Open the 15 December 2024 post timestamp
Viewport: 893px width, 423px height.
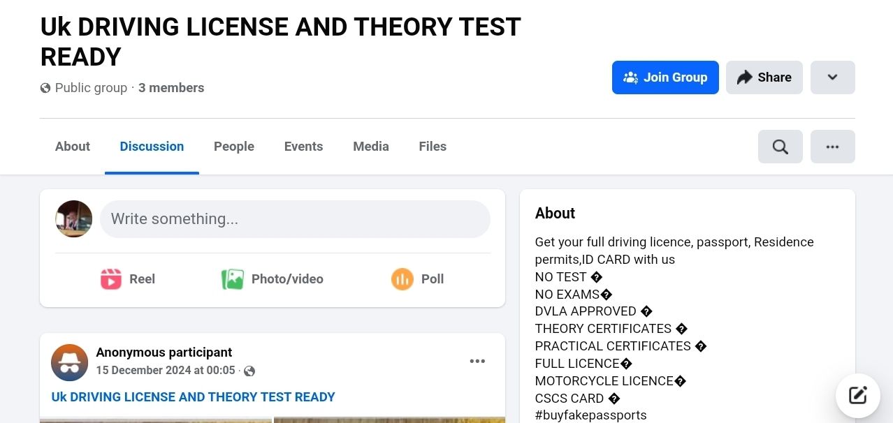(165, 371)
